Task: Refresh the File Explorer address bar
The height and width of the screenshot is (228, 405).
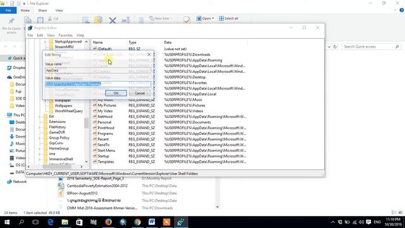Action: [335, 47]
